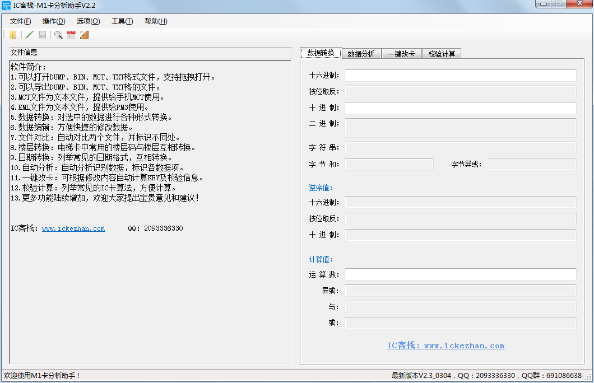The height and width of the screenshot is (383, 594).
Task: Switch to the 数据转换 tab
Action: (x=322, y=53)
